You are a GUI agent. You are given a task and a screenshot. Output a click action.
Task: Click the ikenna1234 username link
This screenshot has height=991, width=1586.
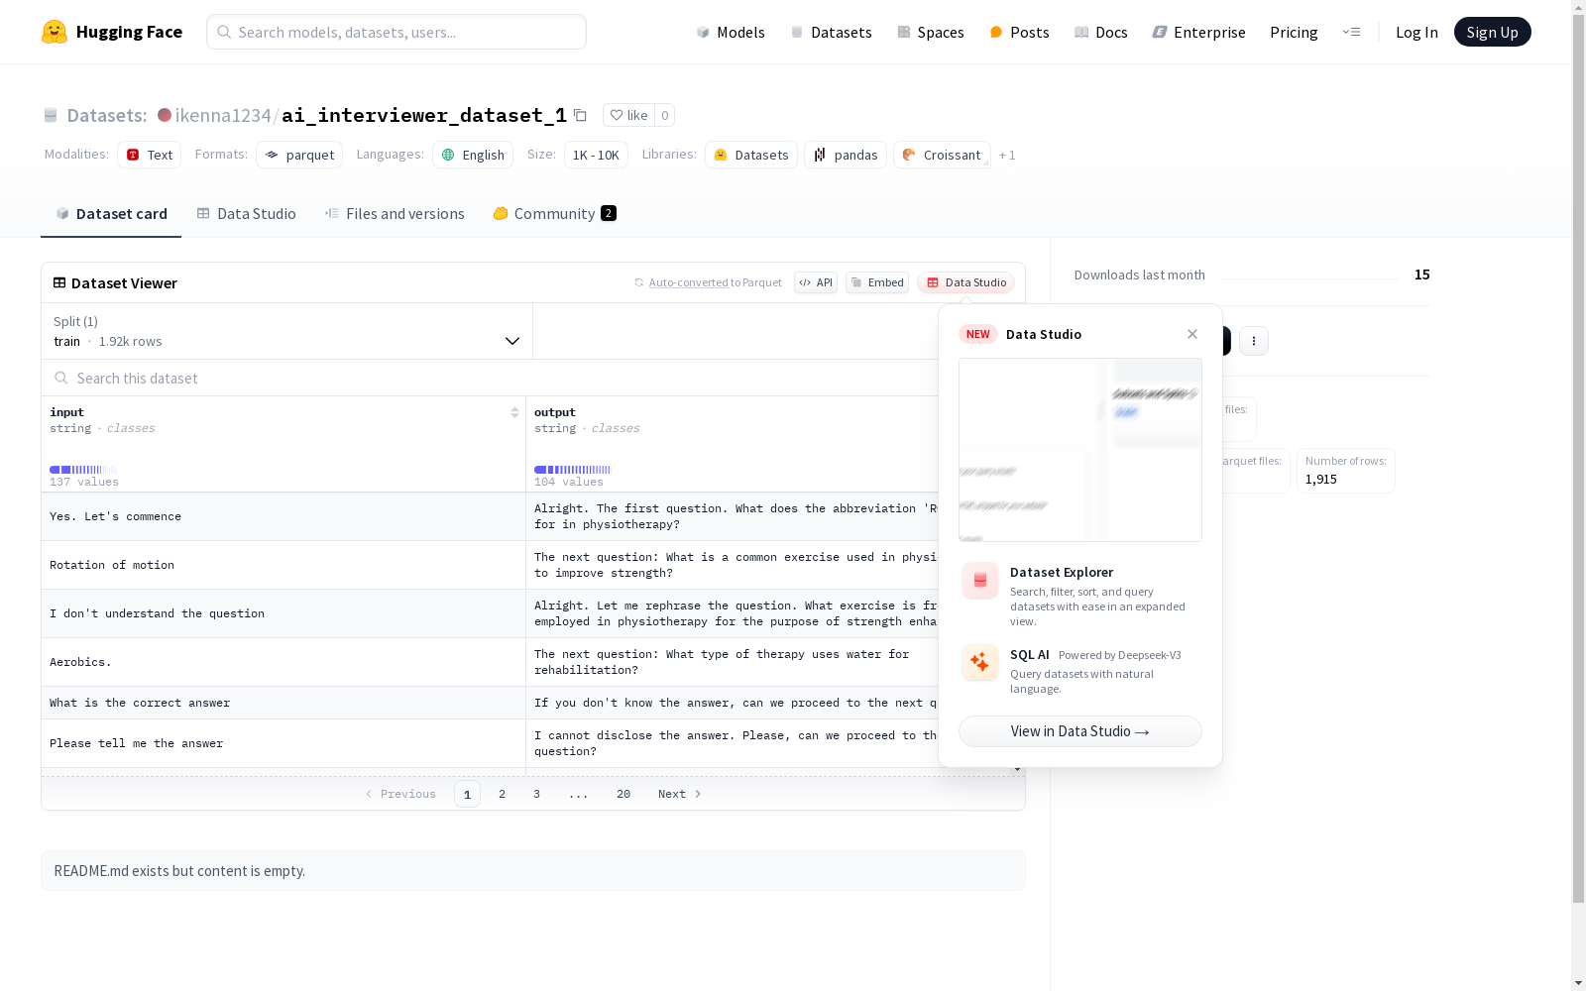223,116
